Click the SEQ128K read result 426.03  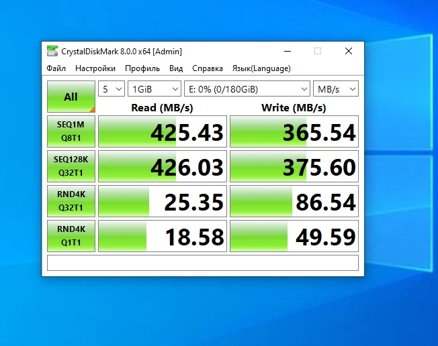163,166
